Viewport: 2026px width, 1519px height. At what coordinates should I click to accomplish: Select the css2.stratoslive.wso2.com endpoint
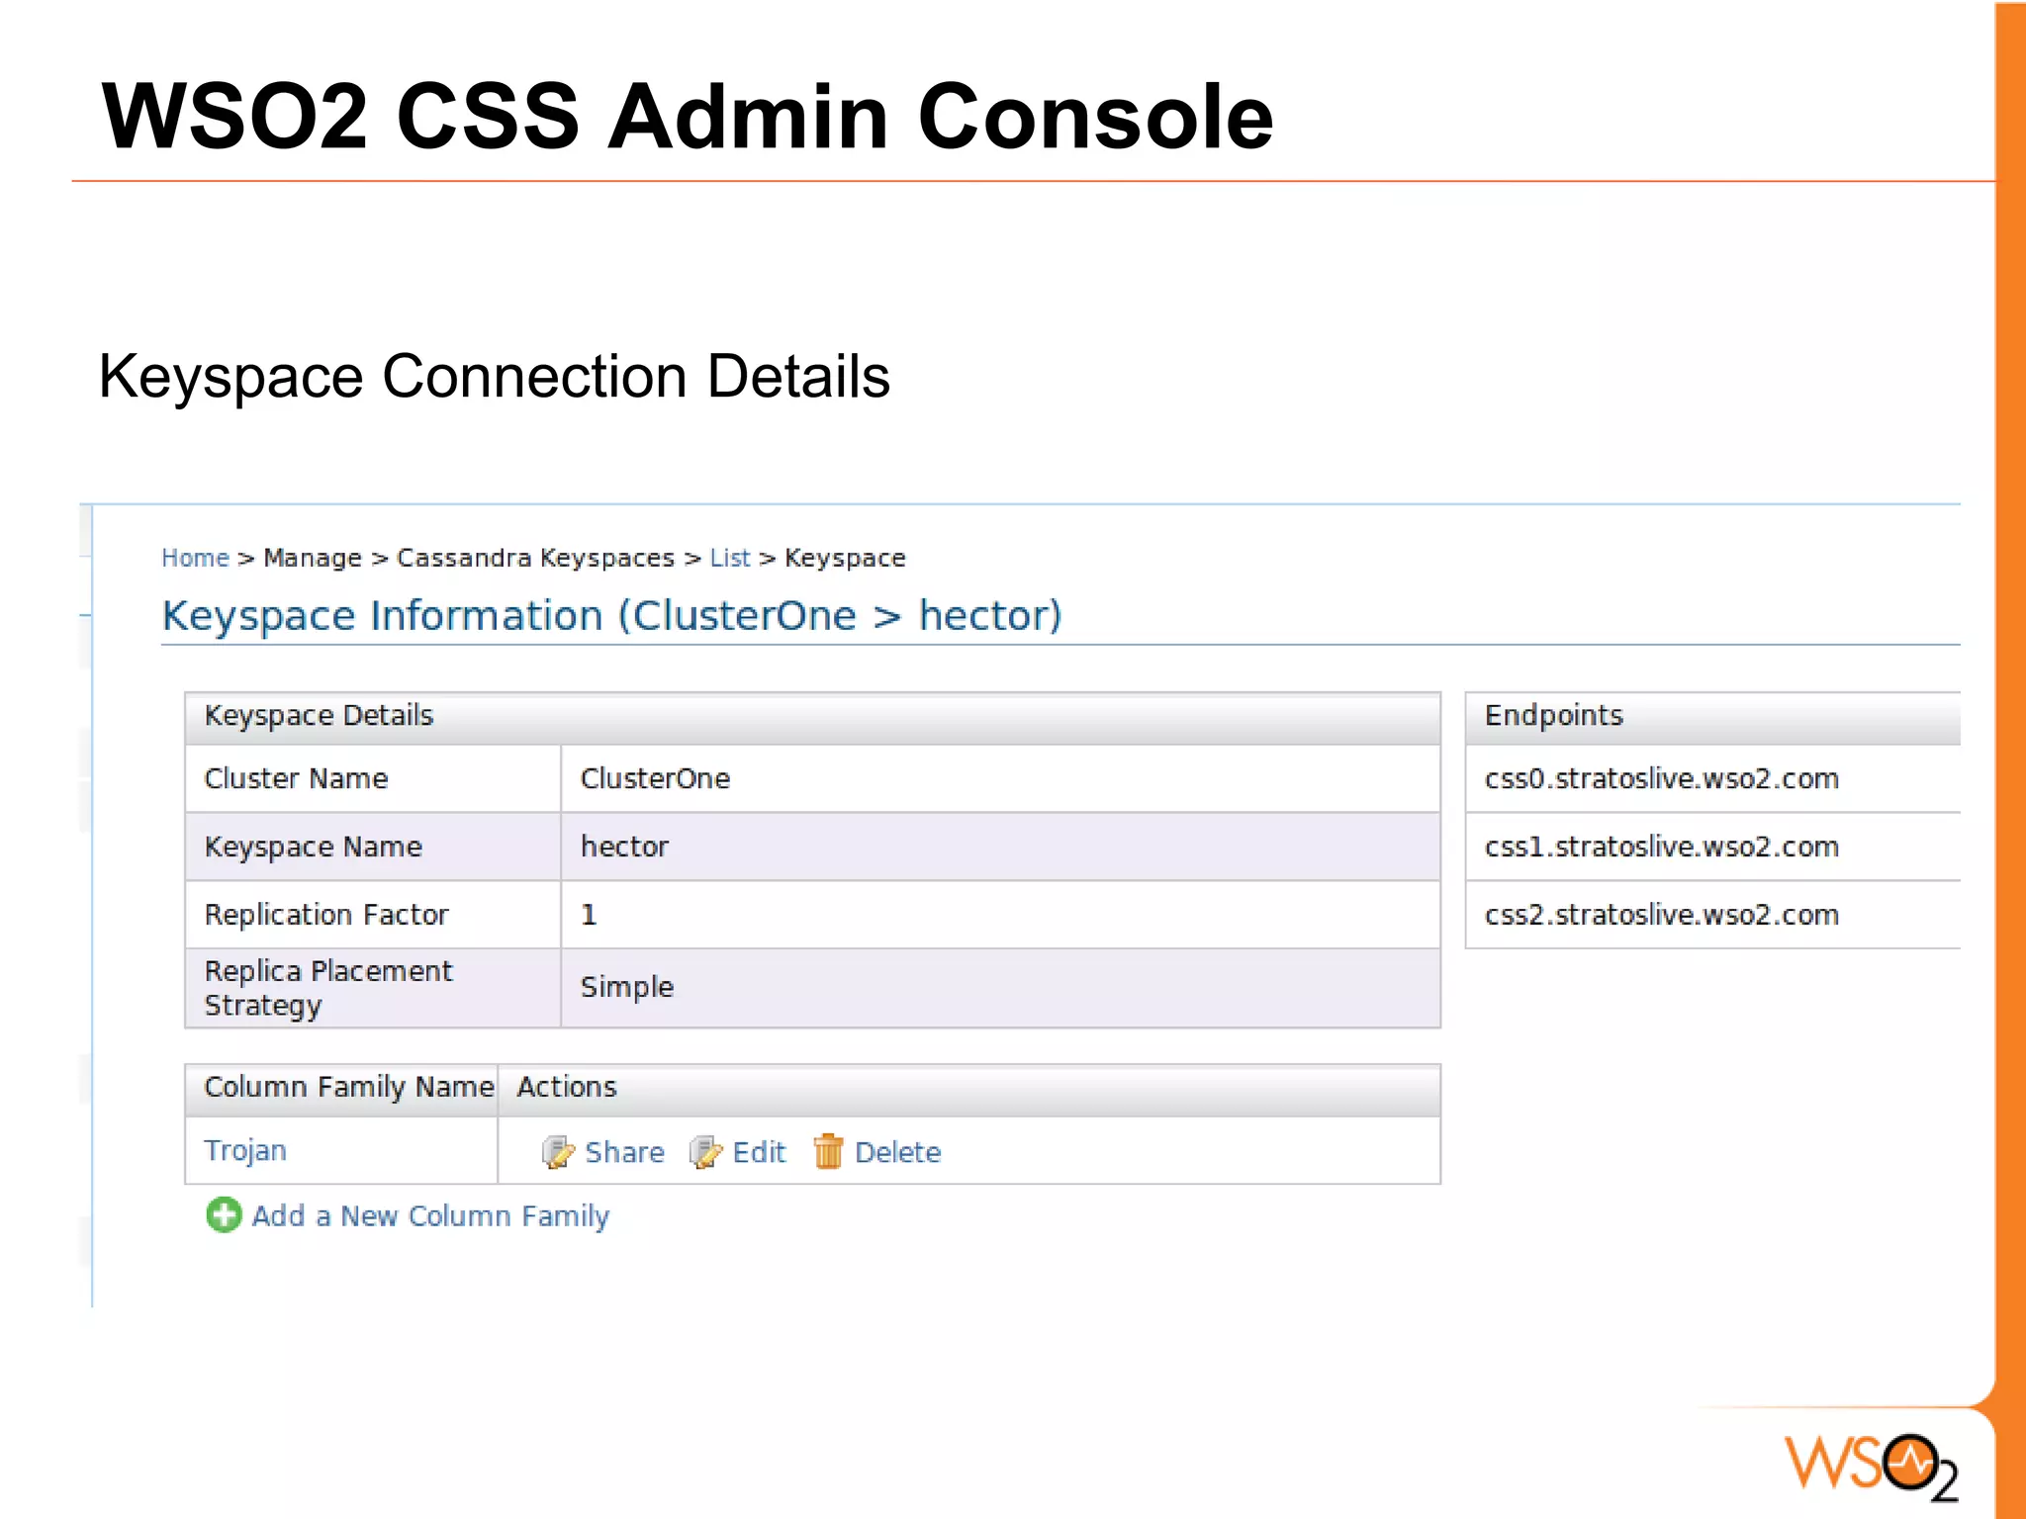click(x=1661, y=915)
